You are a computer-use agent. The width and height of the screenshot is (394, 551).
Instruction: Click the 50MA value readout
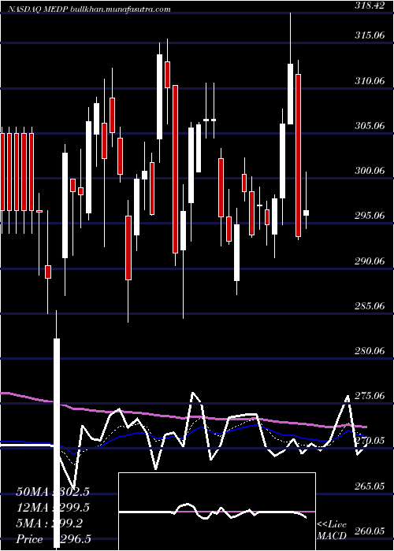[53, 492]
